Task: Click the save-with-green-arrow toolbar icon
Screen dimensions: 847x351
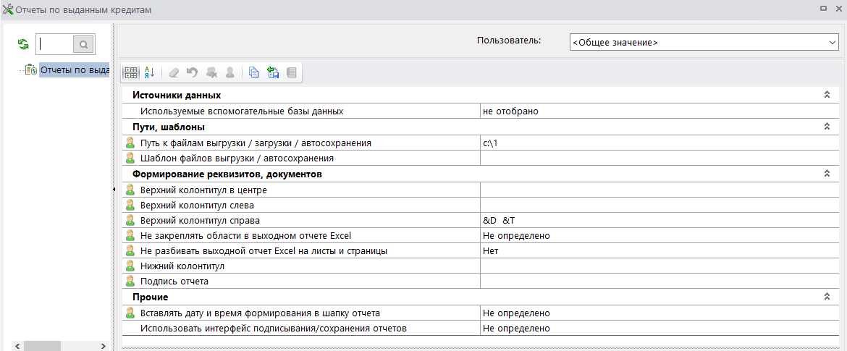Action: [x=273, y=72]
